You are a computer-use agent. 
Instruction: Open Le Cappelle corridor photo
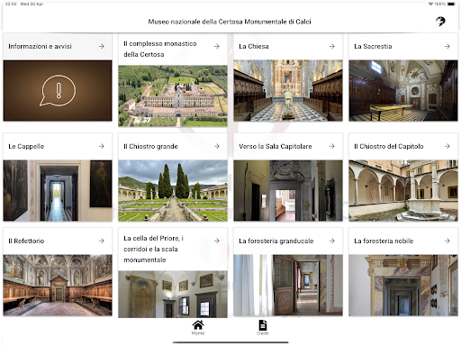point(58,191)
